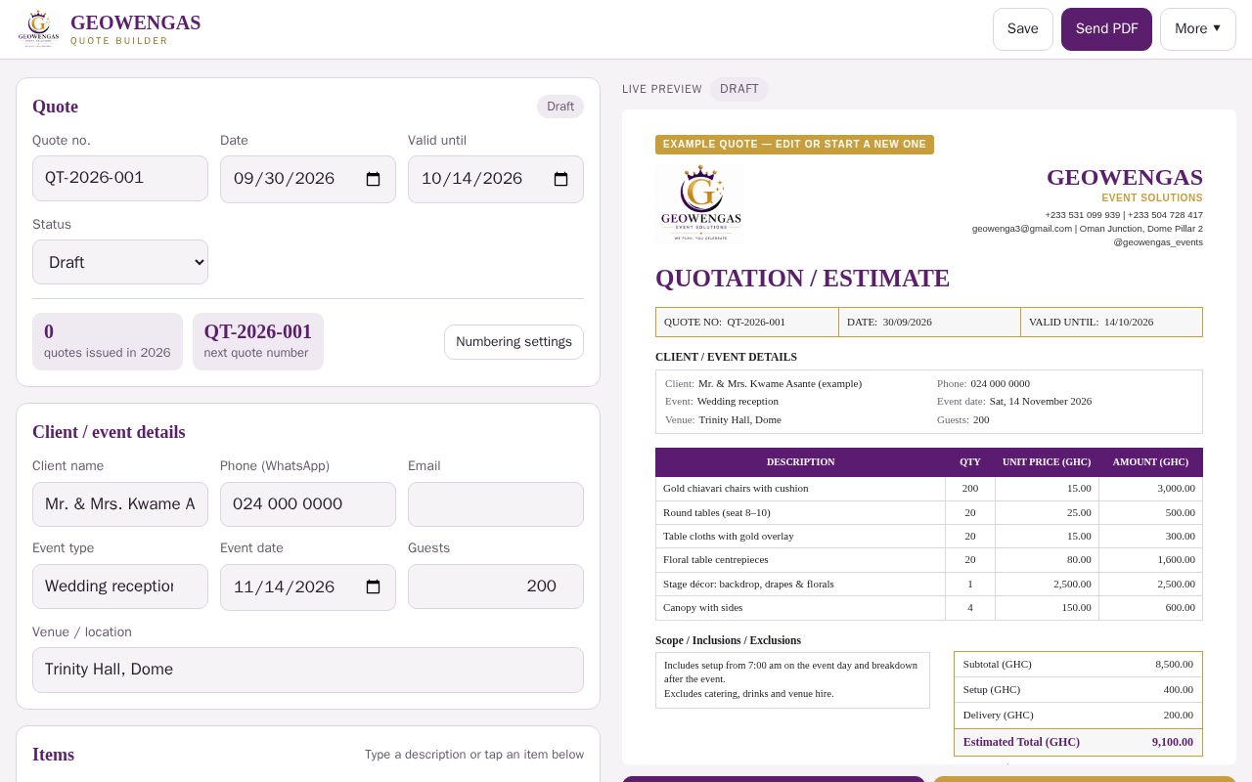Viewport: 1252px width, 782px height.
Task: Click the DRAFT tag beside Live Preview
Action: 739,89
